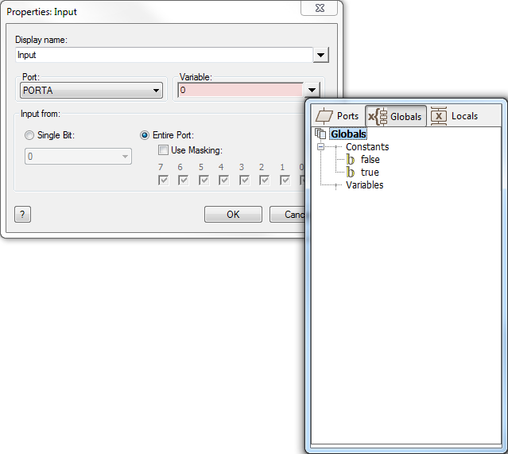508x454 pixels.
Task: Toggle mask checkbox for bit 2
Action: pyautogui.click(x=265, y=180)
